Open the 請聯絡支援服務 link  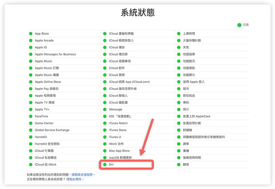[x=82, y=174]
